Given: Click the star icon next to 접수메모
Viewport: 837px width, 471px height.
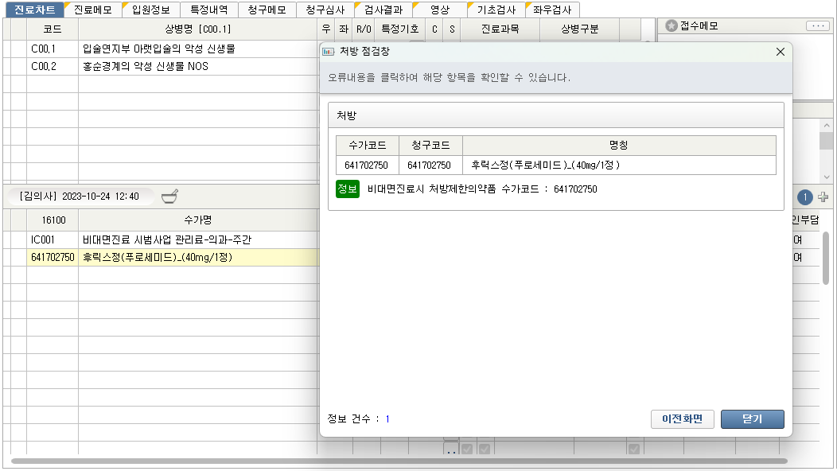Looking at the screenshot, I should click(671, 25).
